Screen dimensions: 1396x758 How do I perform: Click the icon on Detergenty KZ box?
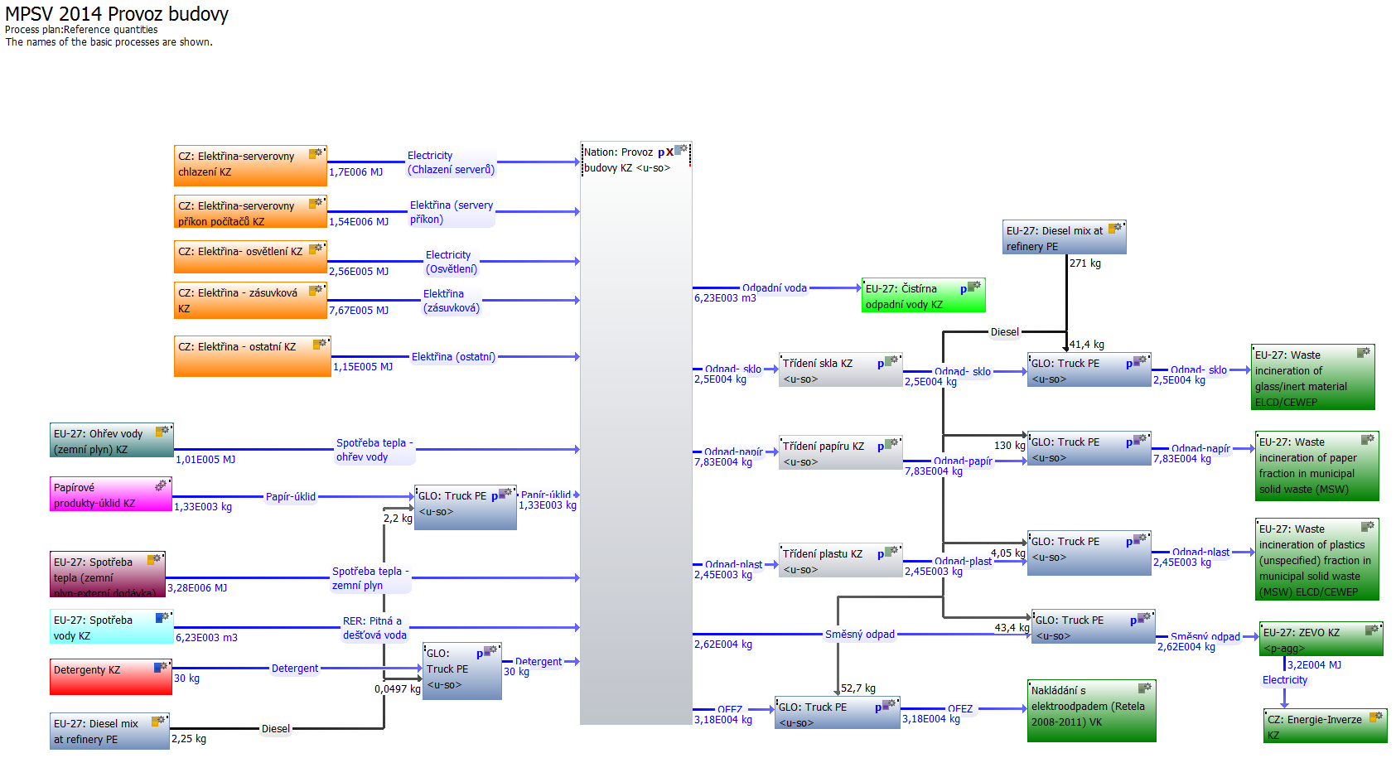tap(161, 667)
